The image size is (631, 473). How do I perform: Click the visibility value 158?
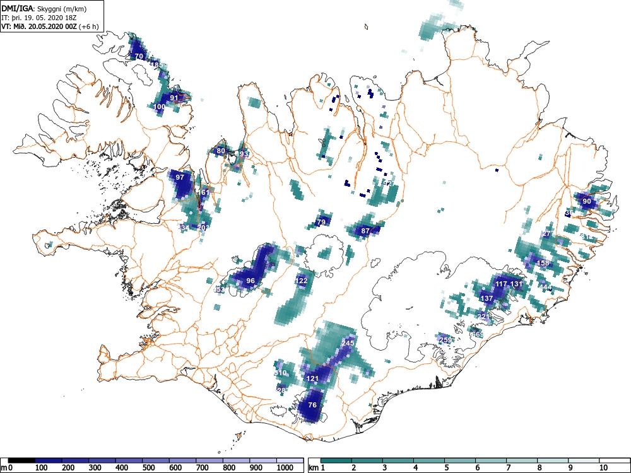543,264
